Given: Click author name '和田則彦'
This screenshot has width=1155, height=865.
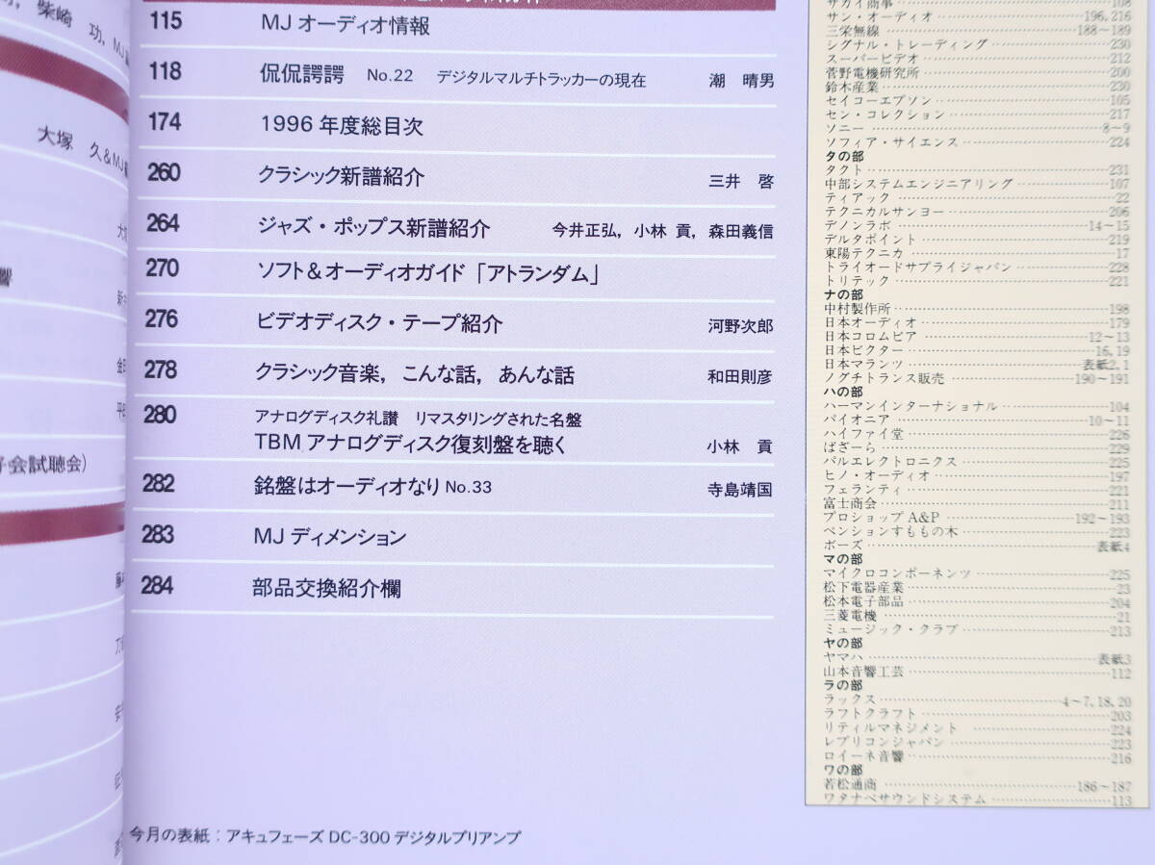Looking at the screenshot, I should [x=739, y=378].
